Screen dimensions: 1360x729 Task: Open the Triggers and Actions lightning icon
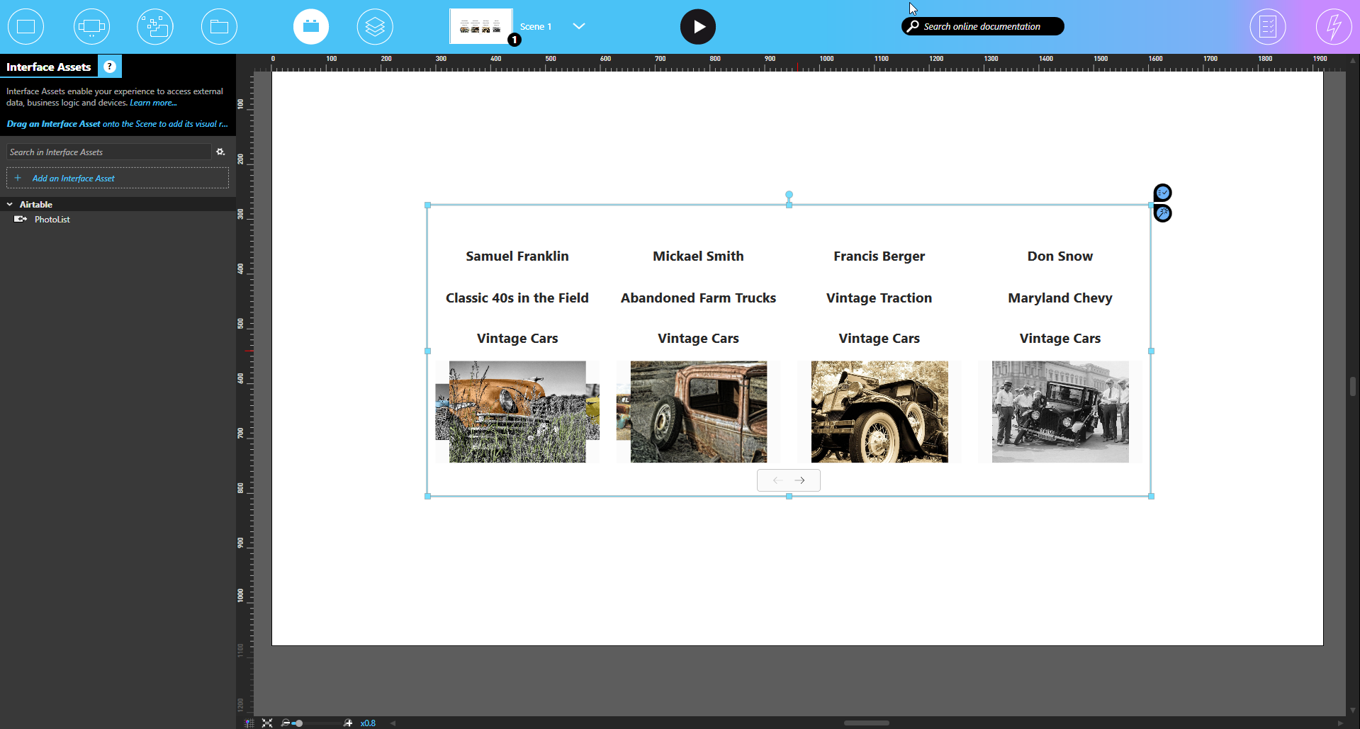click(1333, 27)
